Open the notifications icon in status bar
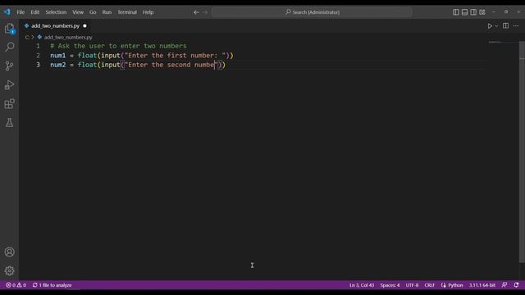 point(516,285)
